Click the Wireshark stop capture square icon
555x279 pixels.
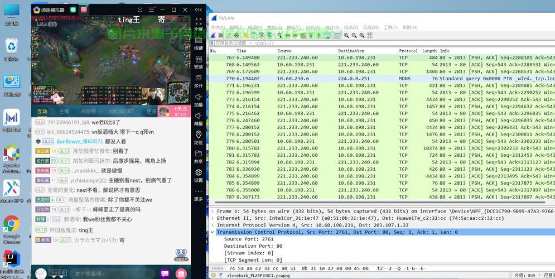coord(221,35)
